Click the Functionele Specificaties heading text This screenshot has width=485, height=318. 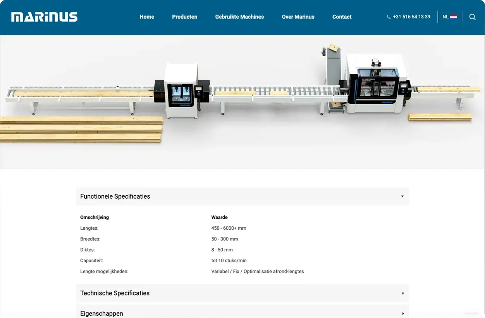[115, 196]
